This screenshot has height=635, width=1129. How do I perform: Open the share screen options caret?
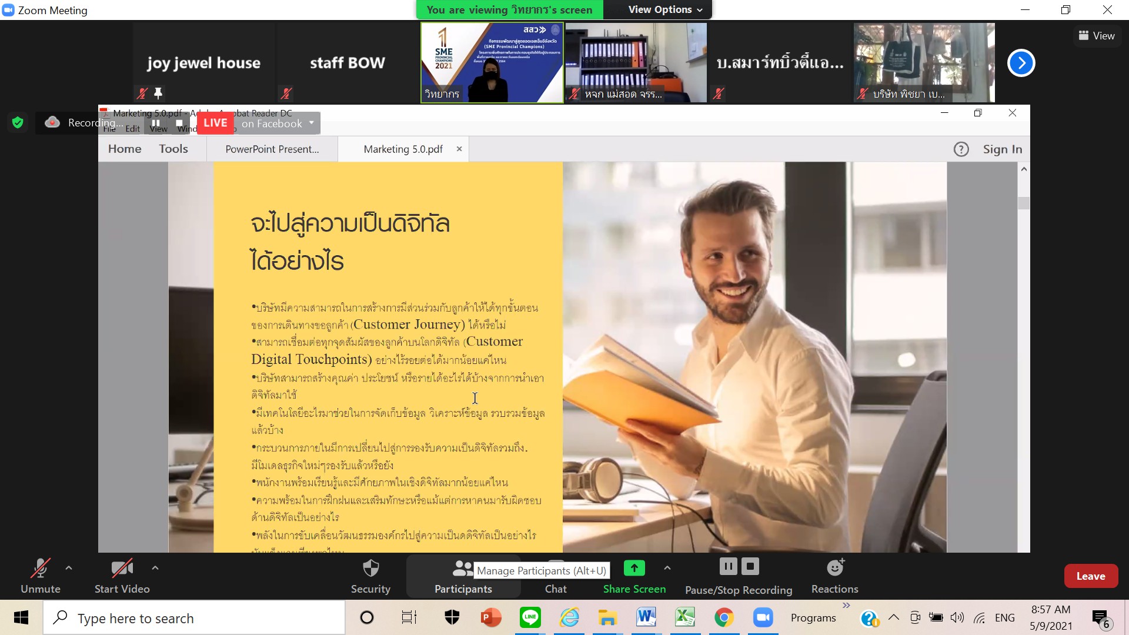[x=667, y=568]
